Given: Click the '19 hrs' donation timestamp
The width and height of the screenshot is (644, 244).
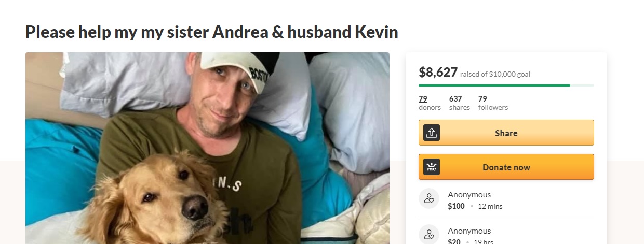Looking at the screenshot, I should point(483,241).
